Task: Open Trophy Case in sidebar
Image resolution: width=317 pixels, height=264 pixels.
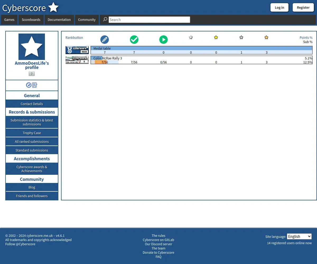Action: (32, 133)
